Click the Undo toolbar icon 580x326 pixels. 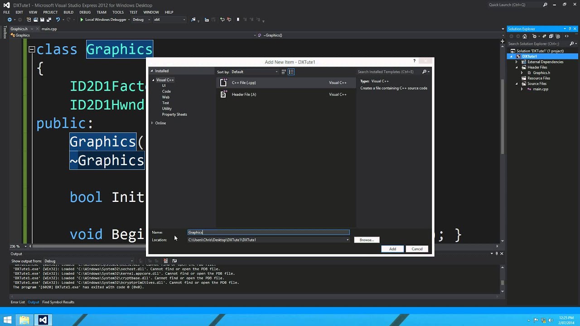[x=58, y=20]
